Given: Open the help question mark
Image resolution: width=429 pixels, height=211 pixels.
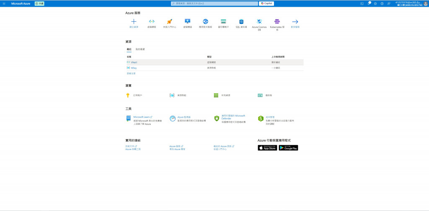Looking at the screenshot, I should (382, 3).
